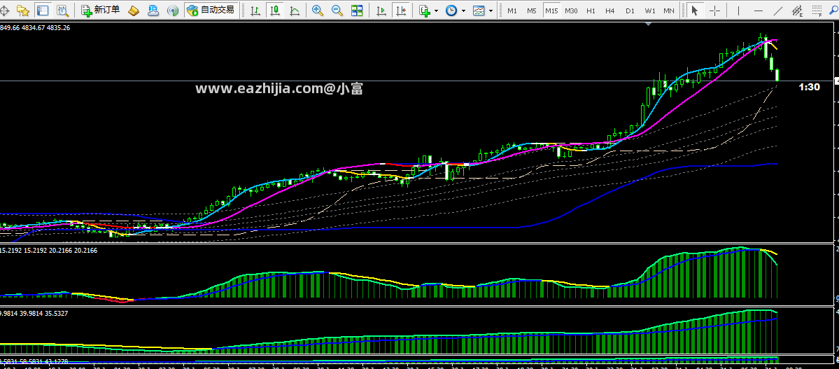The height and width of the screenshot is (369, 839).
Task: Draw a horizontal line
Action: (x=759, y=11)
